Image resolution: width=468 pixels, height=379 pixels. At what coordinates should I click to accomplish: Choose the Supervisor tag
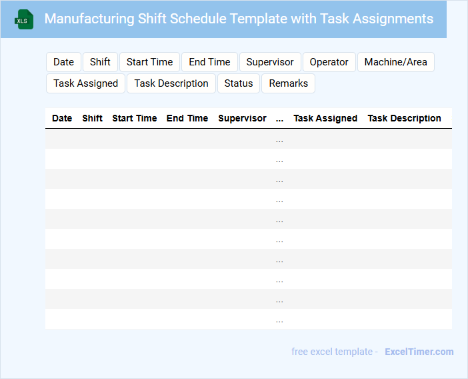tap(270, 62)
